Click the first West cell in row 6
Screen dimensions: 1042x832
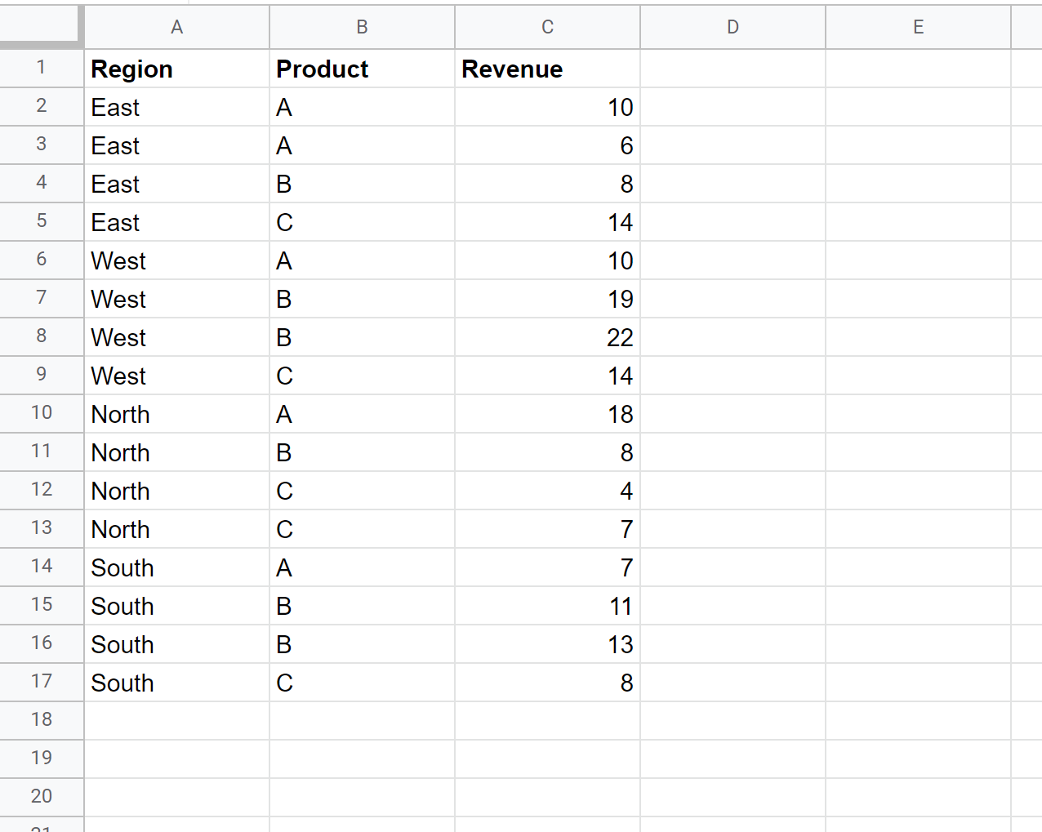[176, 260]
